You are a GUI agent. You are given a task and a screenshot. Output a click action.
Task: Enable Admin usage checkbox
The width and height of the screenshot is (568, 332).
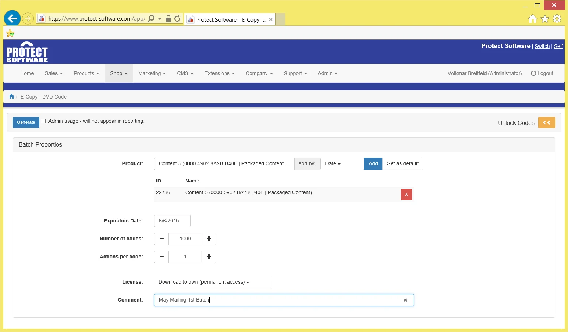44,121
